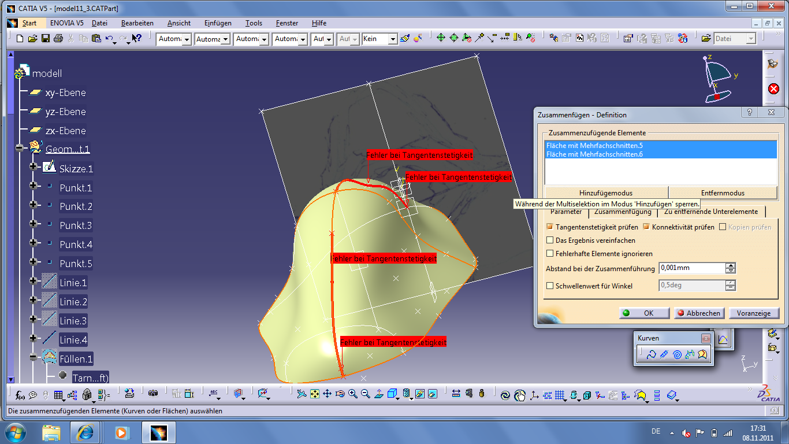This screenshot has height=444, width=789.
Task: Click the grid icon in bottom toolbar
Action: pos(559,395)
